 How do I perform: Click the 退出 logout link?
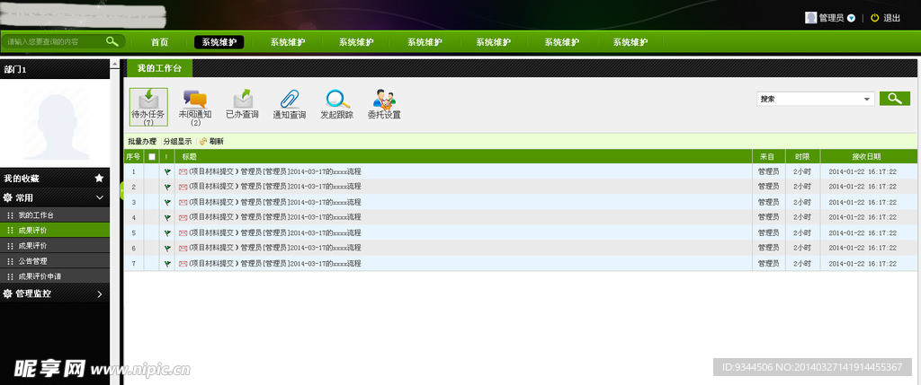pos(891,18)
